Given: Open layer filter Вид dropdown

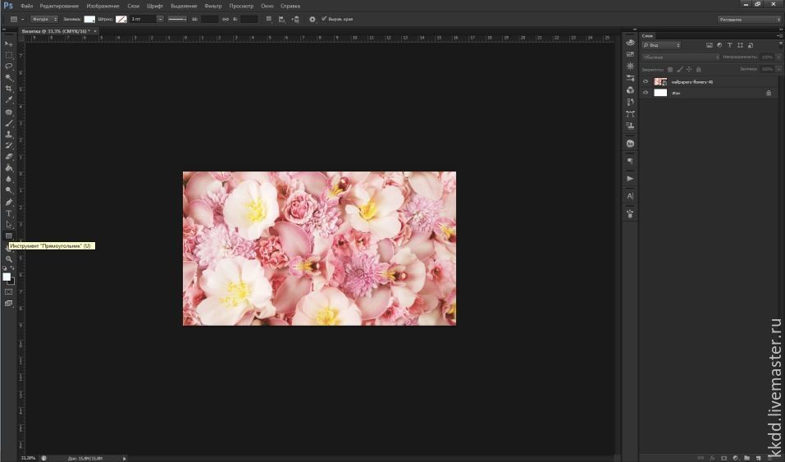Looking at the screenshot, I should tap(661, 45).
